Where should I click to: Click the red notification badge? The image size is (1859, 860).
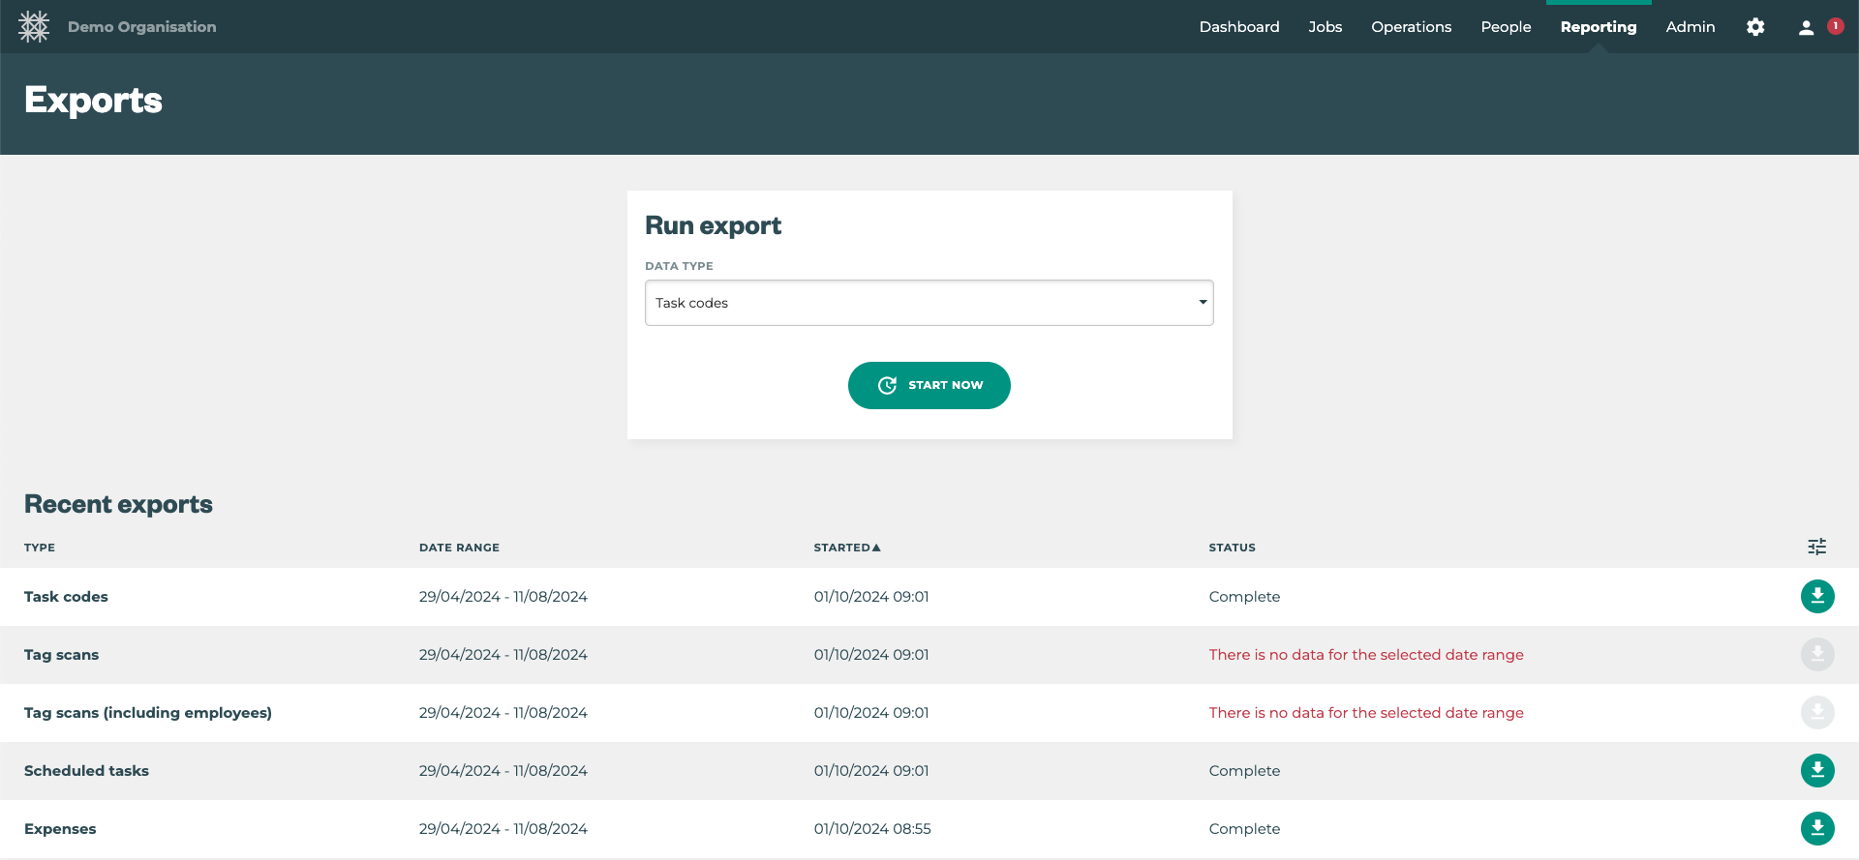(1835, 26)
